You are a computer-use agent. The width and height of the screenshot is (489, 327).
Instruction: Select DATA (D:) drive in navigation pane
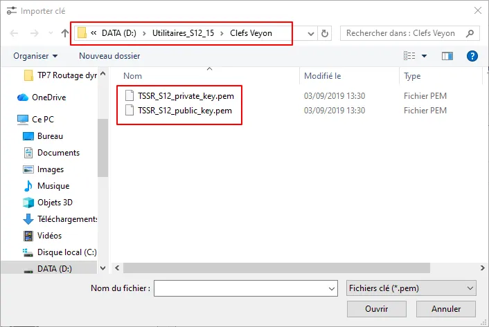tap(48, 268)
